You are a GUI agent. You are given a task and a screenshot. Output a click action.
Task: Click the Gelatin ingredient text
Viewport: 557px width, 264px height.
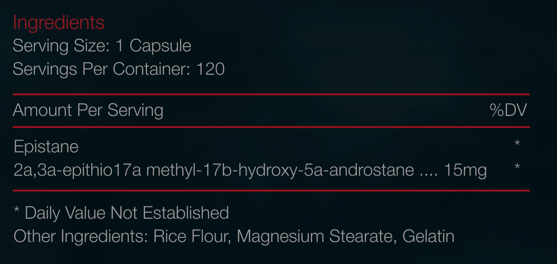click(x=428, y=237)
